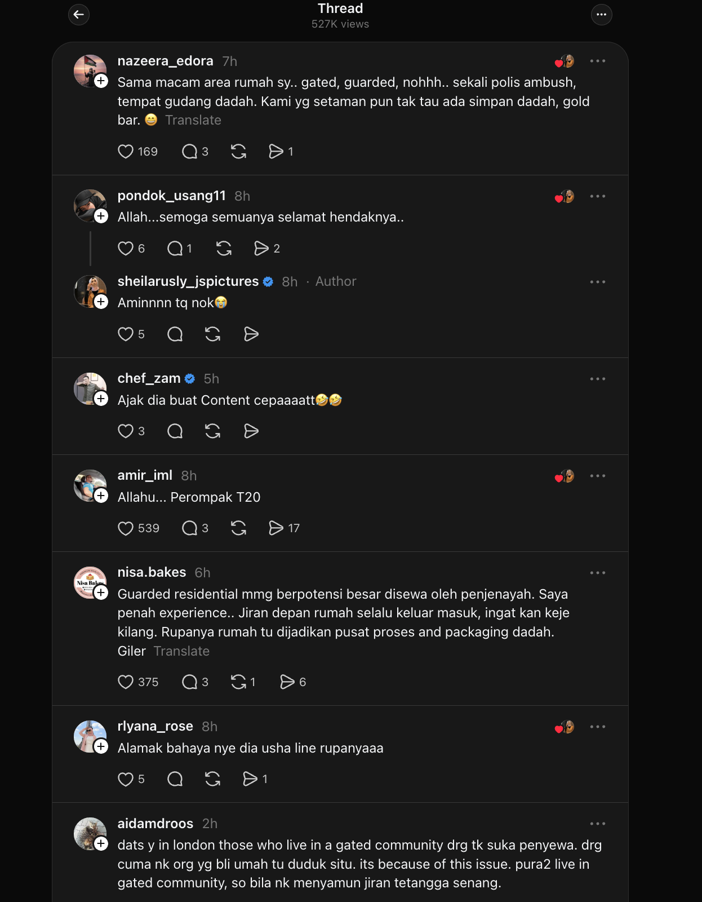Open the thread's more options menu
This screenshot has width=702, height=902.
(601, 15)
